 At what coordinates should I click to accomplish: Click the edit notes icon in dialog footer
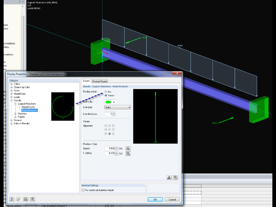[x=19, y=199]
